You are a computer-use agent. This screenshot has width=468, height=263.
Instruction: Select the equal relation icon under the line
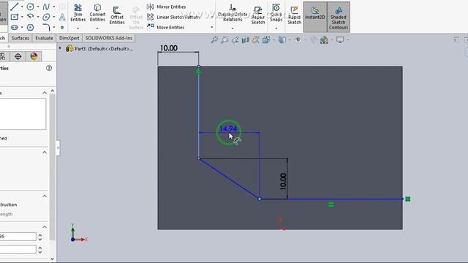331,205
